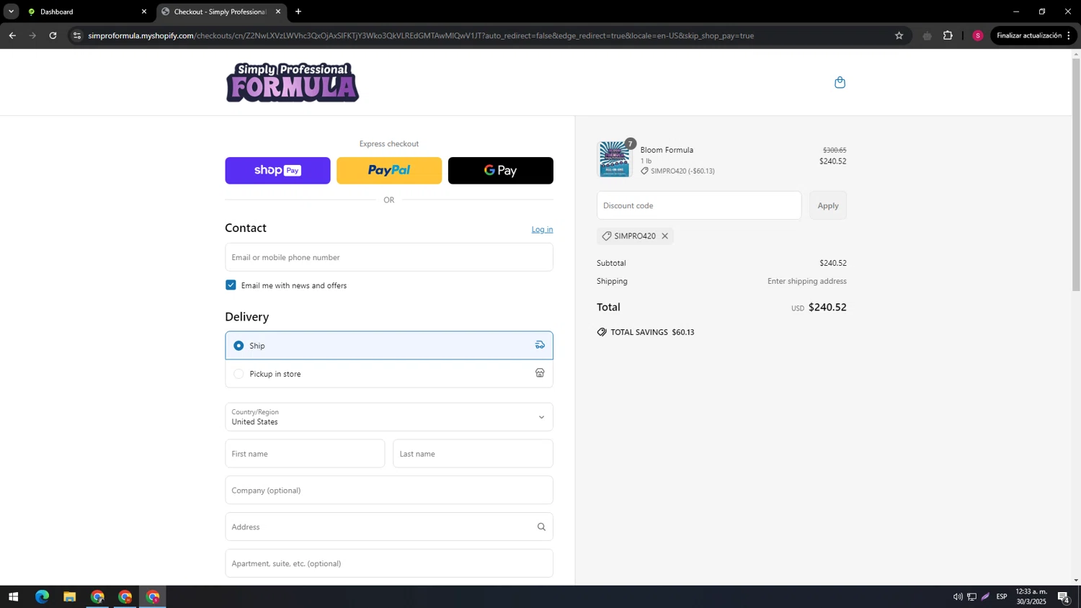Click the taskbar clock showing 12:33 a. m.
The width and height of the screenshot is (1081, 608).
click(x=1031, y=596)
